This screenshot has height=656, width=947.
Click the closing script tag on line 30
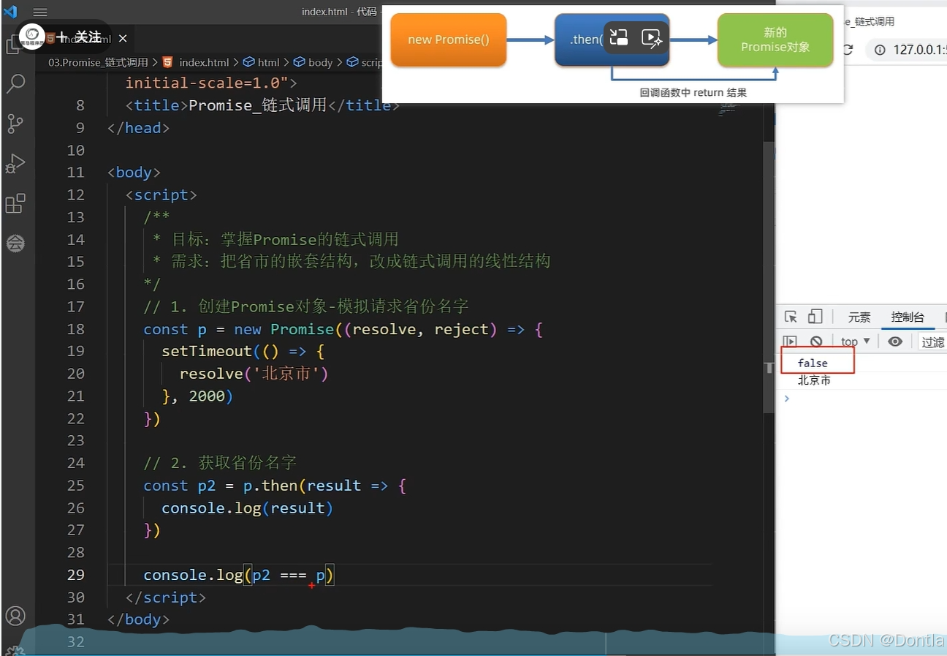[x=166, y=597]
